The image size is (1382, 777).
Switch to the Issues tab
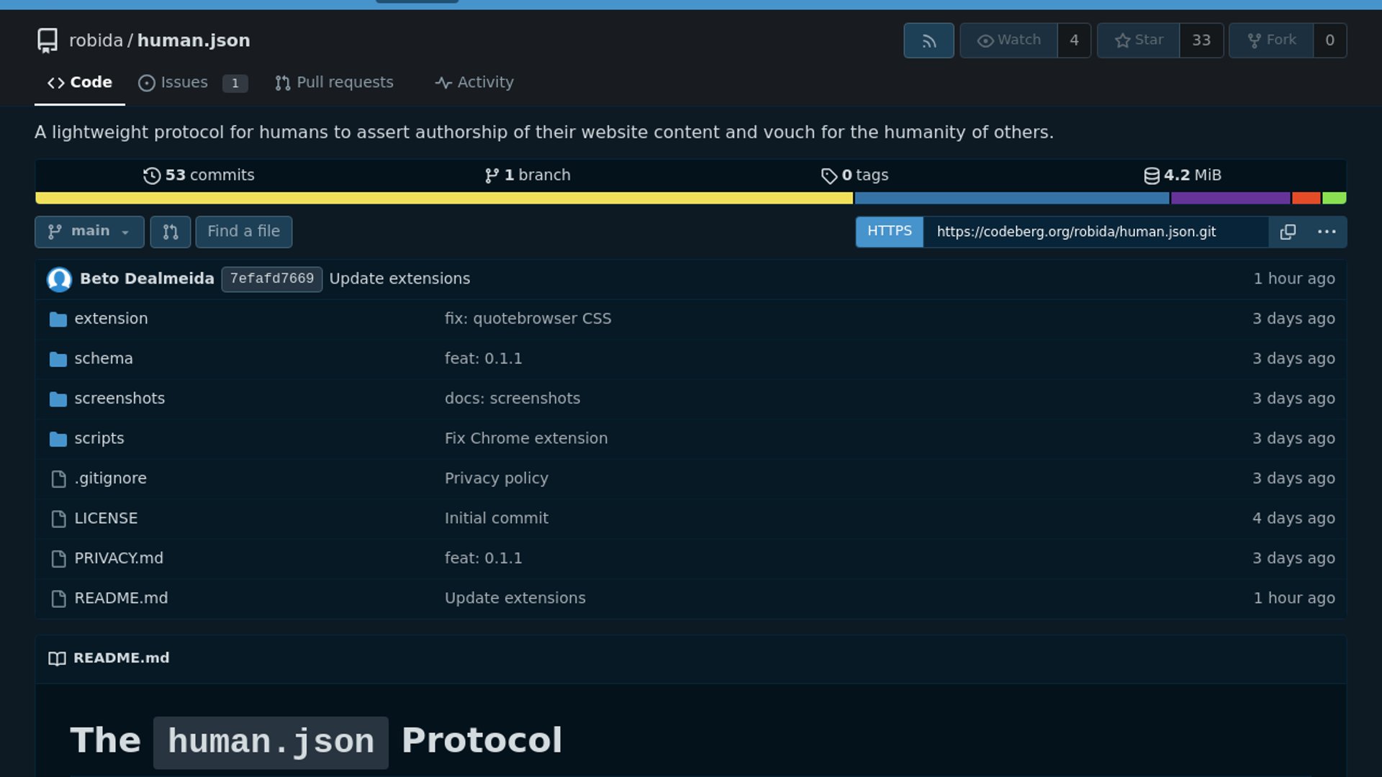tap(184, 83)
